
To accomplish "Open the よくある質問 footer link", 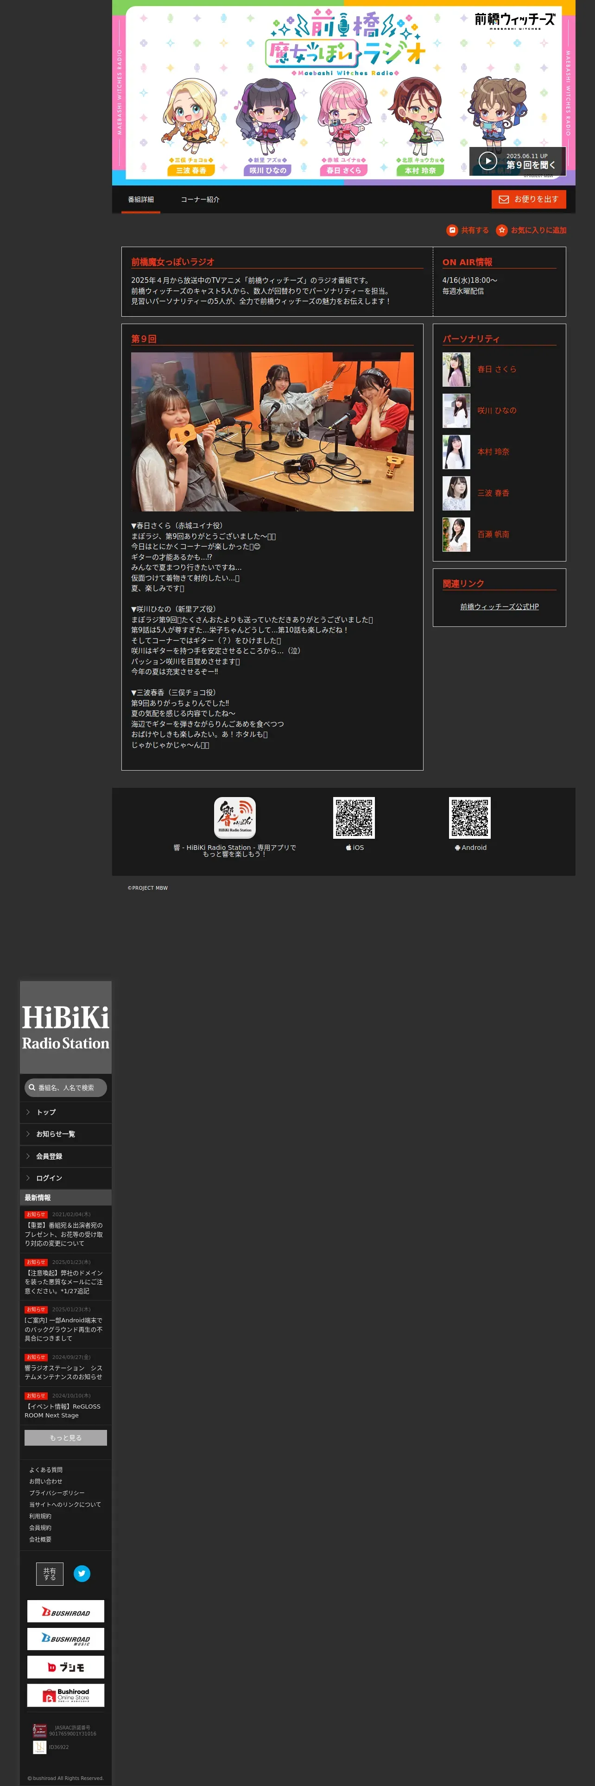I will point(46,1470).
